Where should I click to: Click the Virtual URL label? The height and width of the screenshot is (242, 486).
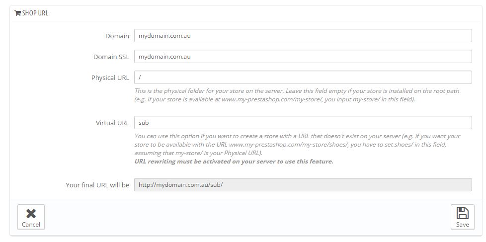click(112, 123)
